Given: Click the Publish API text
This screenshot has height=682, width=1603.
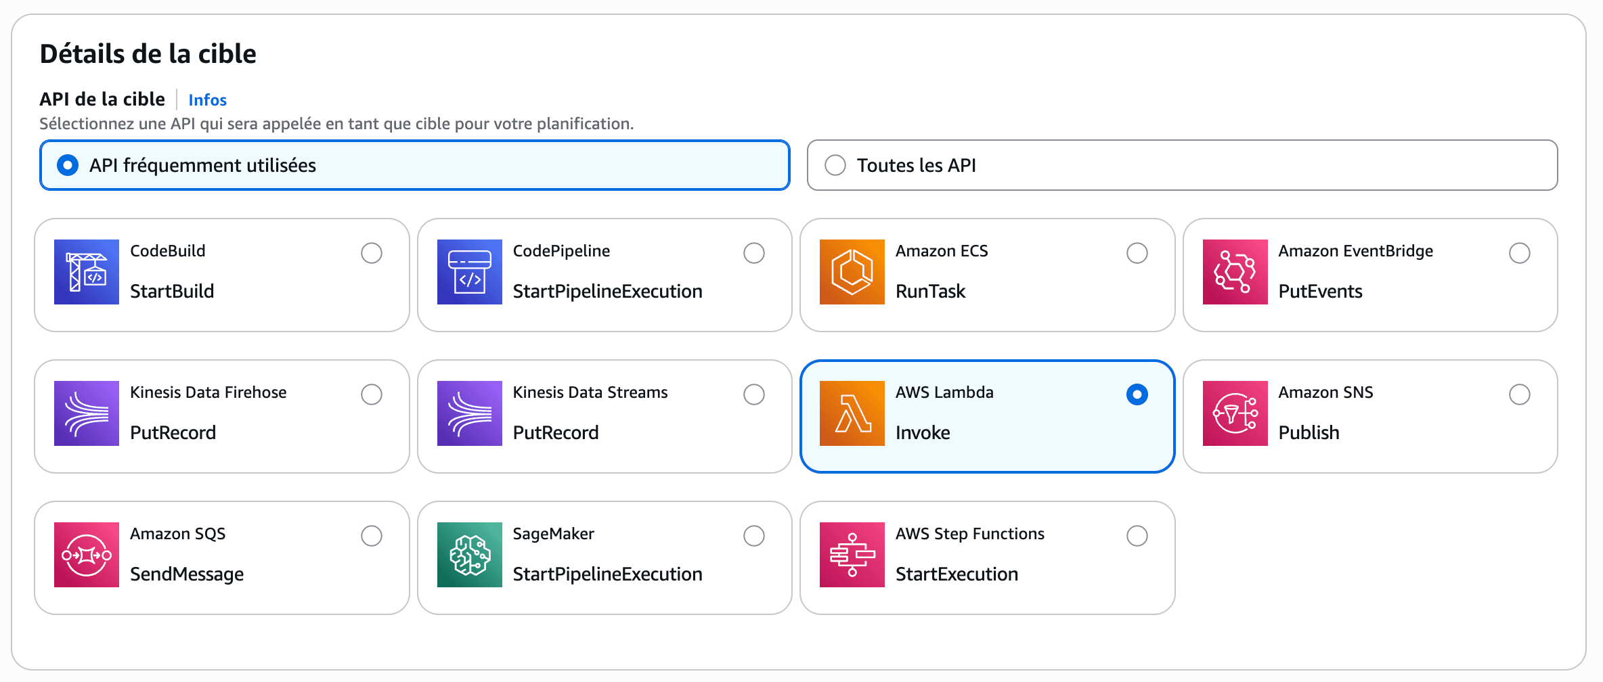Looking at the screenshot, I should (x=1309, y=433).
